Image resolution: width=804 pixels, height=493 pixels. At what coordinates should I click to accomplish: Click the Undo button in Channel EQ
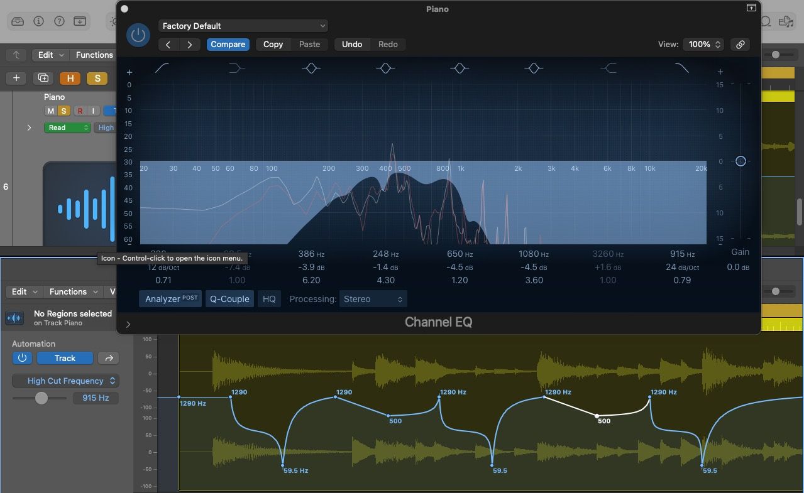click(351, 44)
